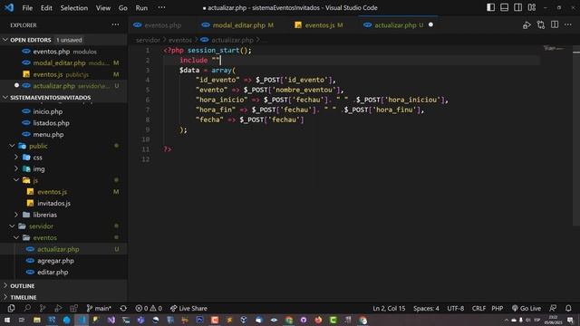
Task: Click Split Editor Right icon
Action: pos(555,24)
